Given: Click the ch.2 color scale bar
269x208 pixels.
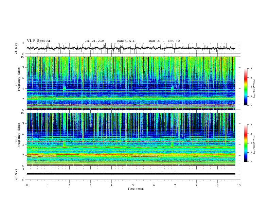Looking at the screenshot, I should 246,143.
